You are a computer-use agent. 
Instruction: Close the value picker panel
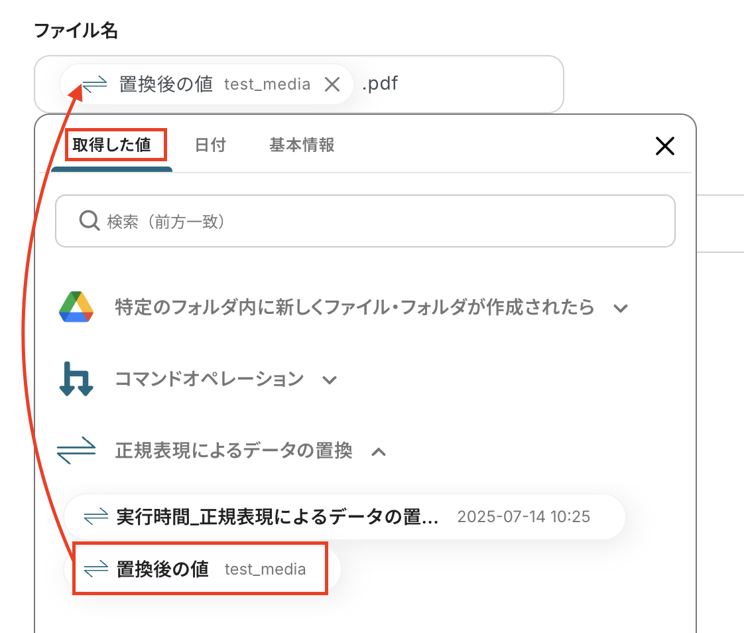click(664, 146)
